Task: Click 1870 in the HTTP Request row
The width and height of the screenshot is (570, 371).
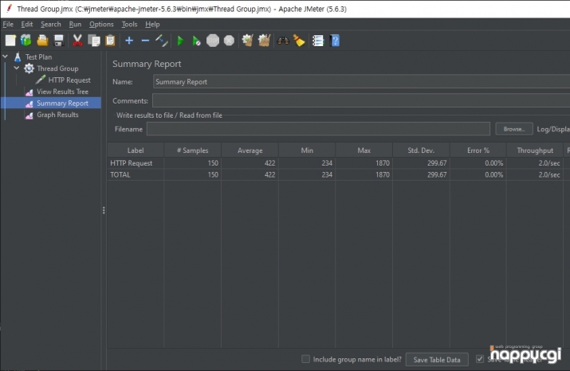Action: pos(383,163)
